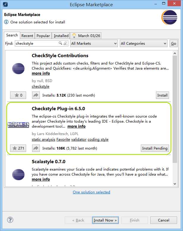Click the coding style tag link
This screenshot has height=231, width=183.
coord(98,139)
